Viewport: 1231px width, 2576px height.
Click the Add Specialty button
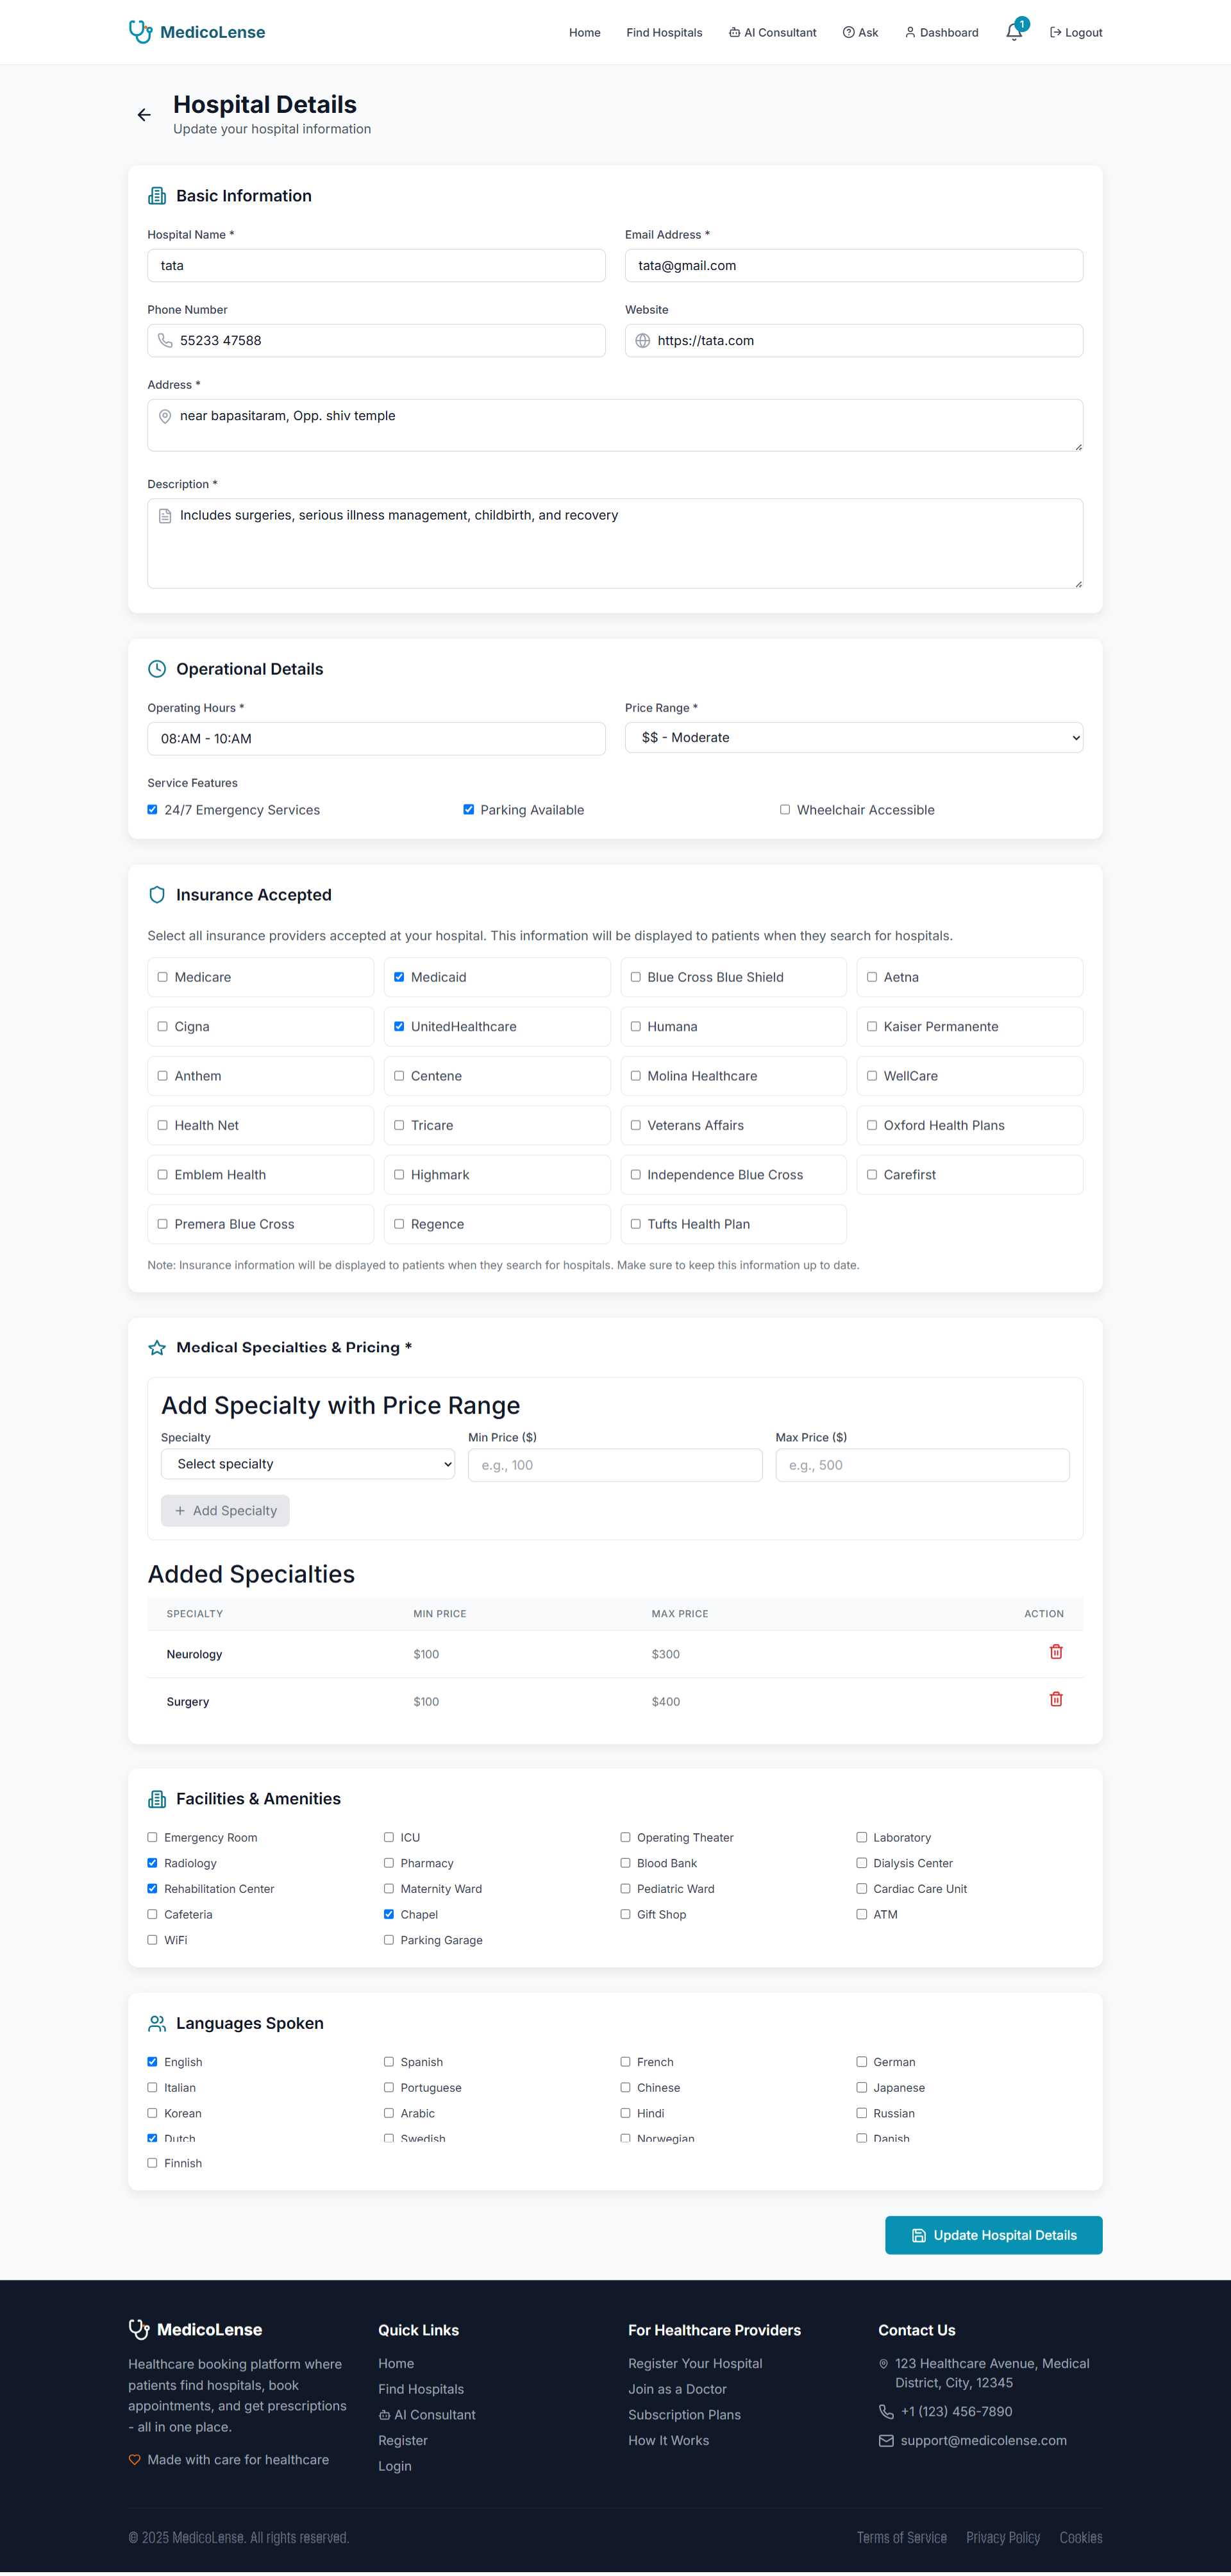pos(225,1511)
